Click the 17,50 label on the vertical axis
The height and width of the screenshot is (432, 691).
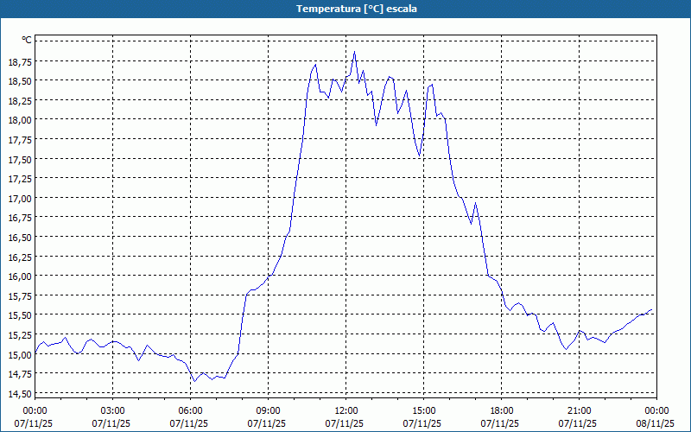pyautogui.click(x=20, y=160)
